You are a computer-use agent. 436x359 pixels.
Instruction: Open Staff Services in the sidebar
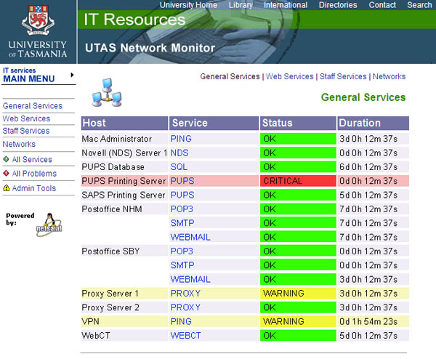[x=26, y=131]
